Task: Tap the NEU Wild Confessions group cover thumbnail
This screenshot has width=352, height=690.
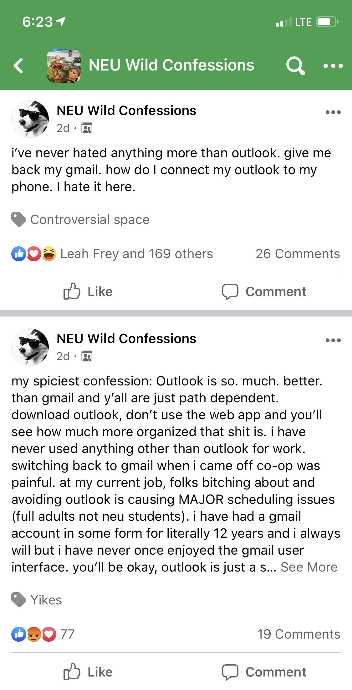Action: tap(64, 66)
